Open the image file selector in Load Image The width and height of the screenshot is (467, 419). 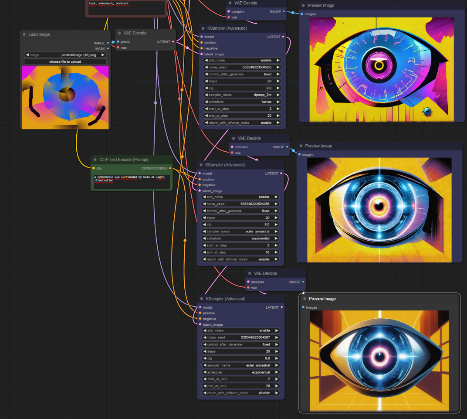pyautogui.click(x=65, y=55)
